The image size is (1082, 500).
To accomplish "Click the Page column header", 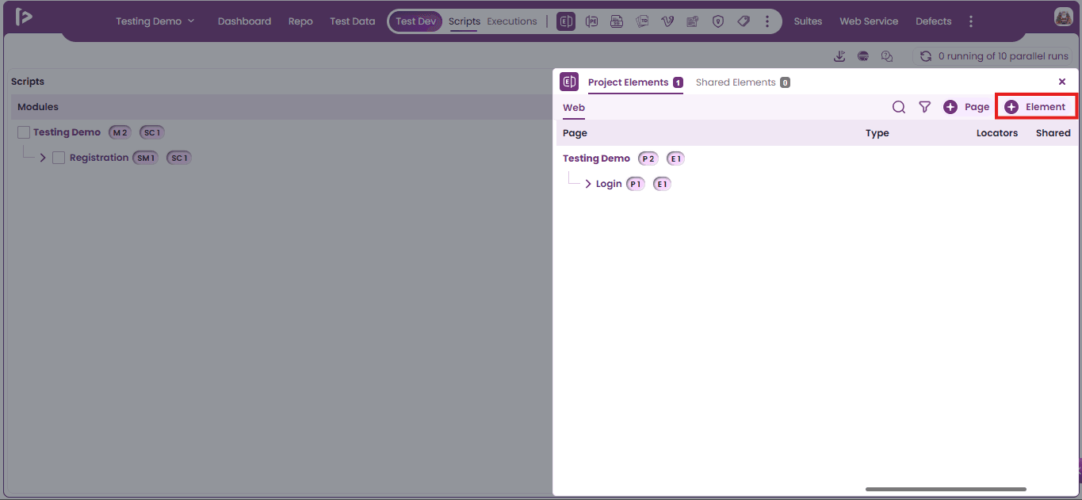I will point(575,133).
